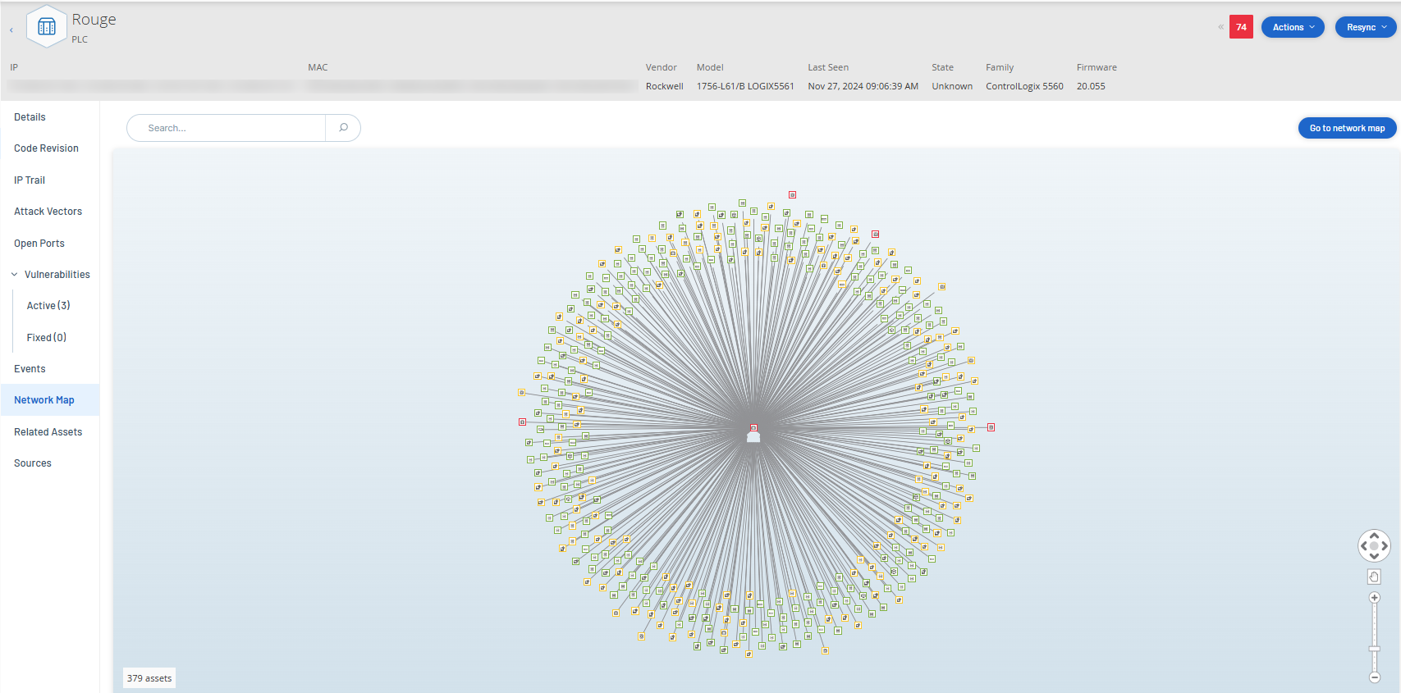Click into the Search input field

[230, 128]
